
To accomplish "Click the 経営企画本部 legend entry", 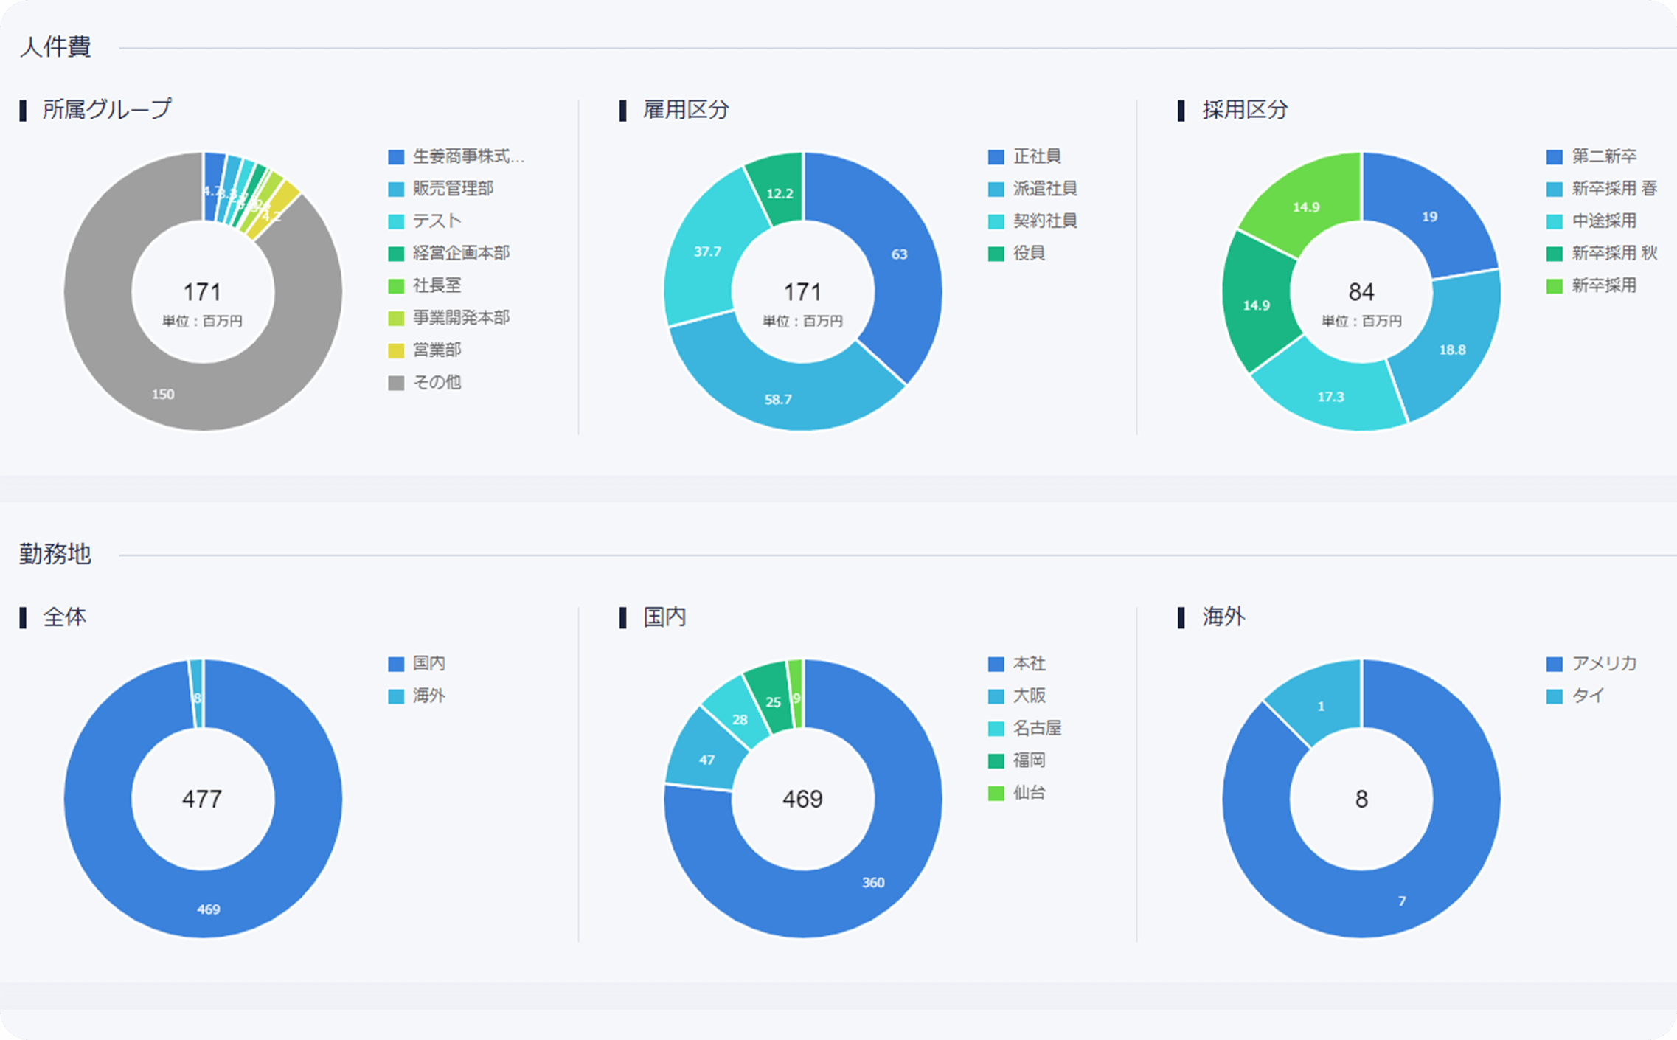I will (461, 254).
